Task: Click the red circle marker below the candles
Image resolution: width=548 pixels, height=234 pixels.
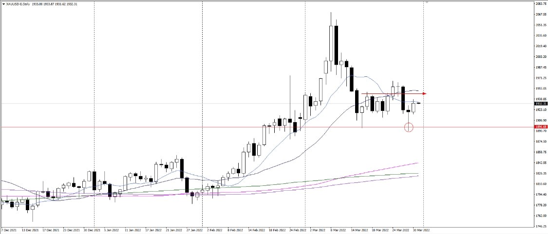Action: [x=409, y=127]
